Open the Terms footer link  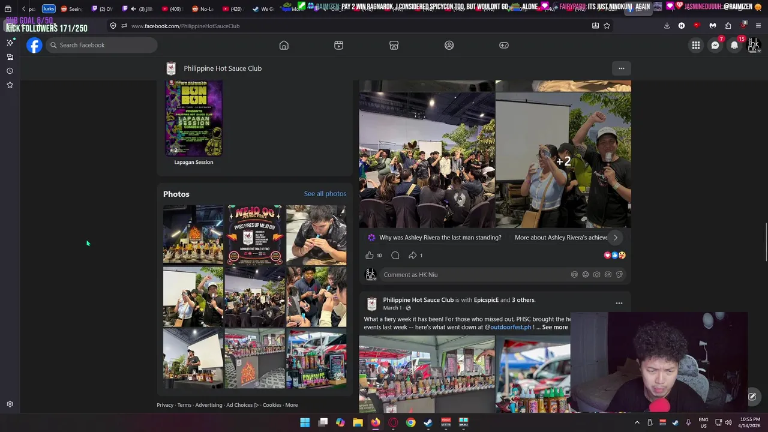pos(184,405)
